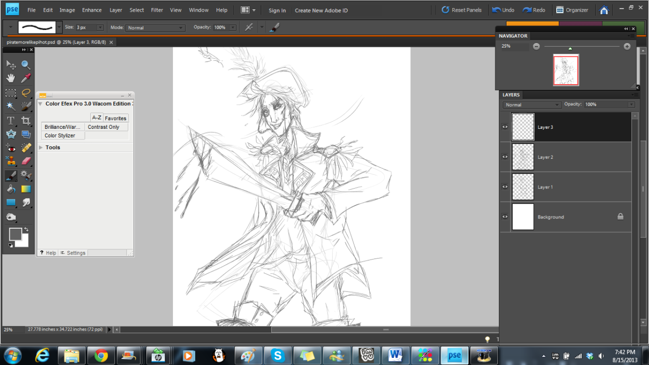
Task: Select the Hand tool
Action: 11,78
